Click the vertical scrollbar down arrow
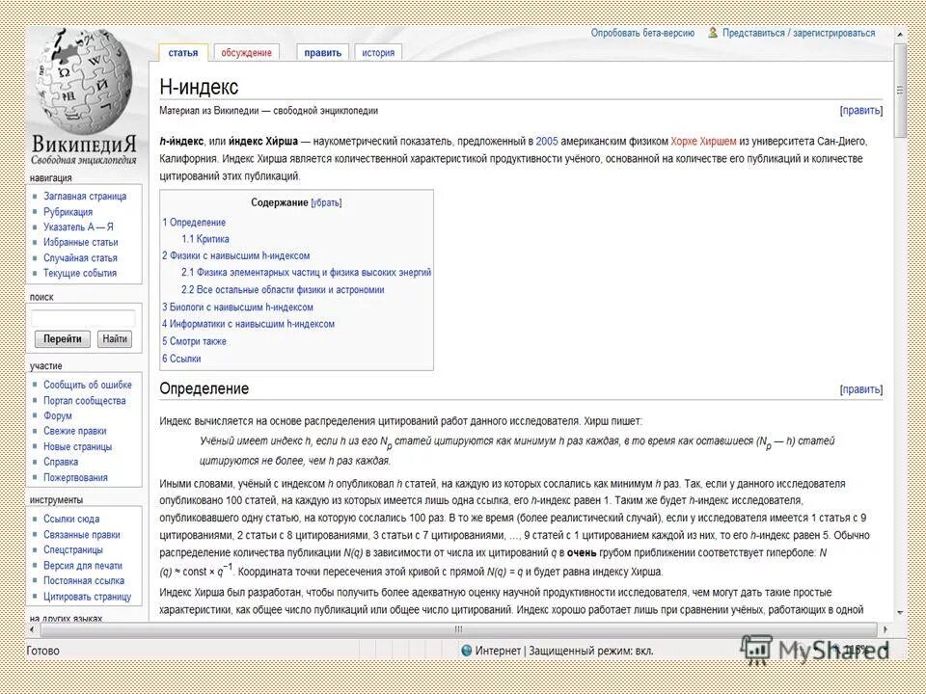This screenshot has height=694, width=926. pos(899,613)
